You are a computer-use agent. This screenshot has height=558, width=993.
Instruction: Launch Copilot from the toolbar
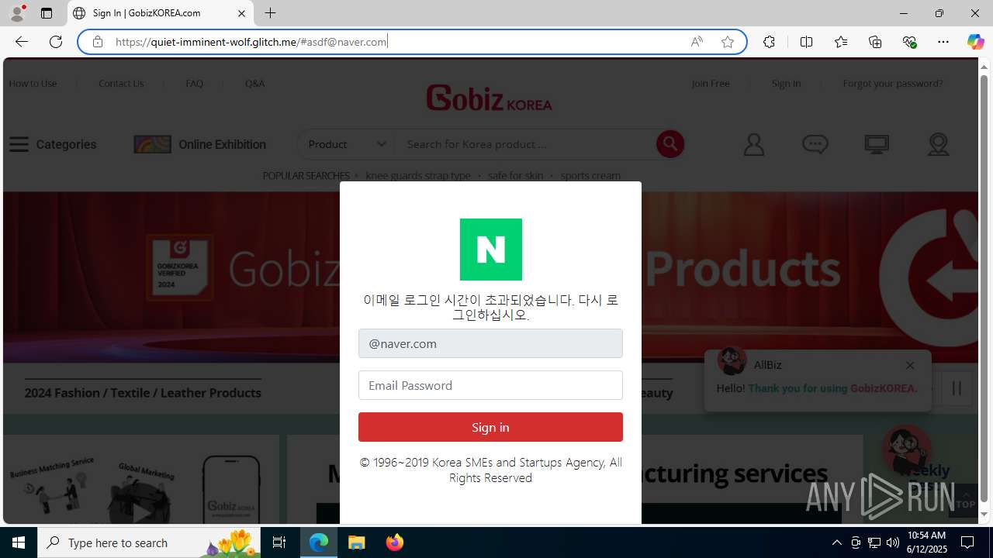pos(975,42)
